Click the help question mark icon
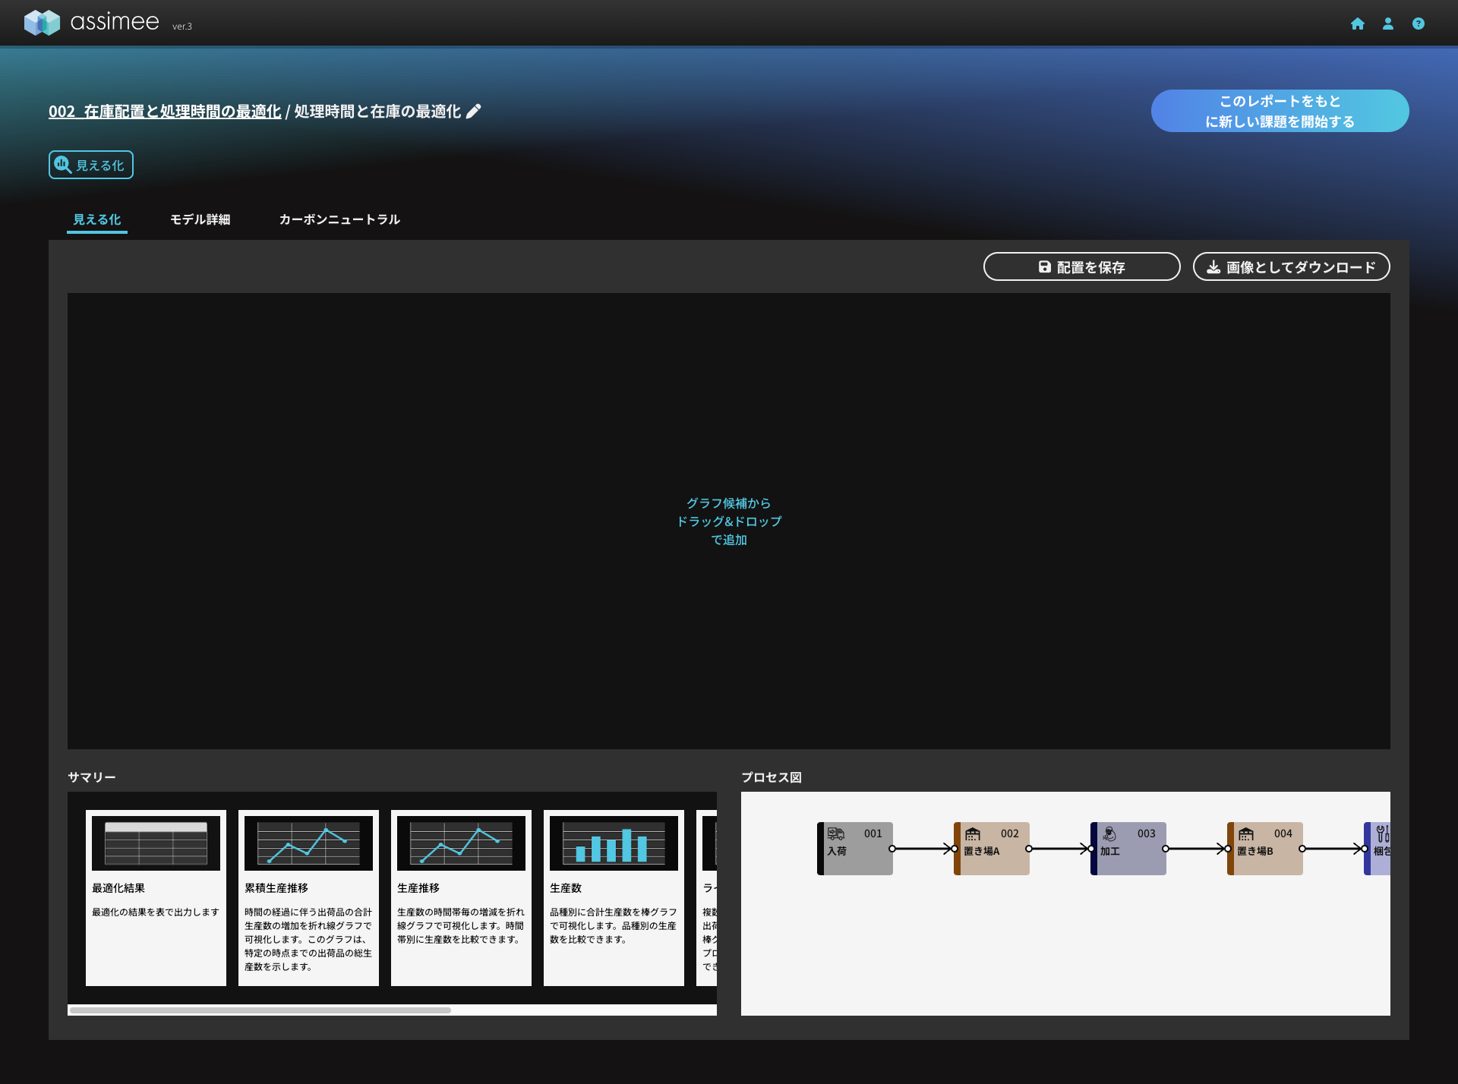This screenshot has height=1084, width=1458. pos(1418,24)
